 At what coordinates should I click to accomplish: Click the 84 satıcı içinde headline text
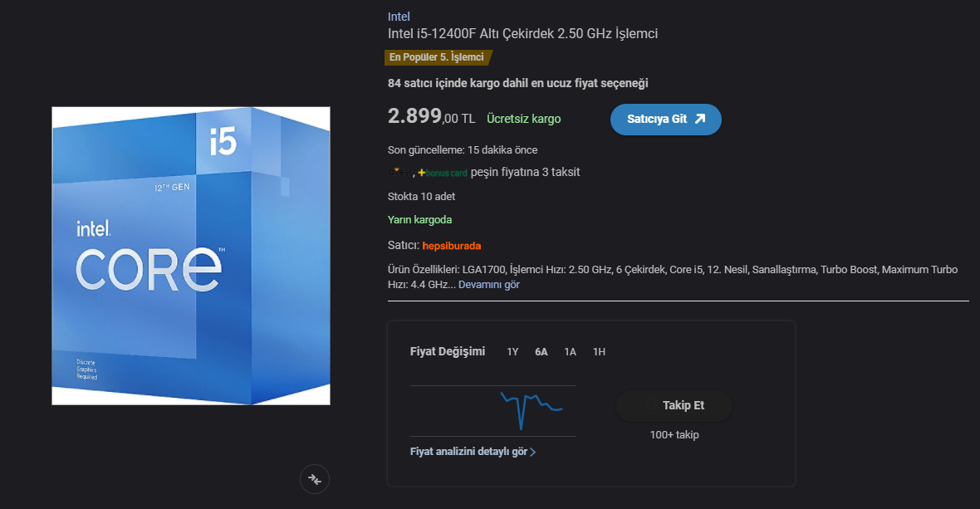[517, 83]
